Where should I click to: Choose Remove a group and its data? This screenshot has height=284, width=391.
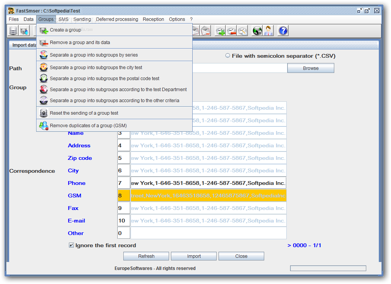coord(115,42)
